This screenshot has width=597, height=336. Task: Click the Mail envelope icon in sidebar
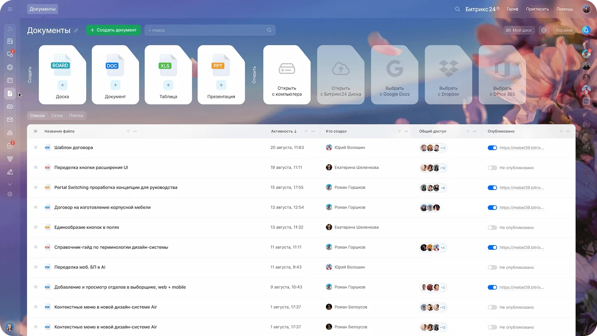pyautogui.click(x=10, y=120)
